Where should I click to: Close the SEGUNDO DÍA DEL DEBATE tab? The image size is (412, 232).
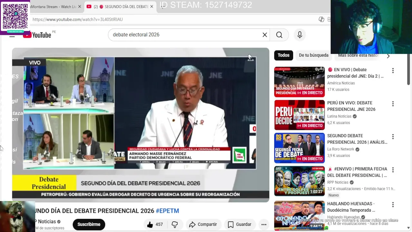coord(152,7)
